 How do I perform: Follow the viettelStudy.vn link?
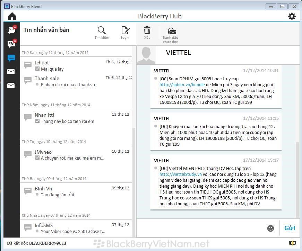coord(181,174)
